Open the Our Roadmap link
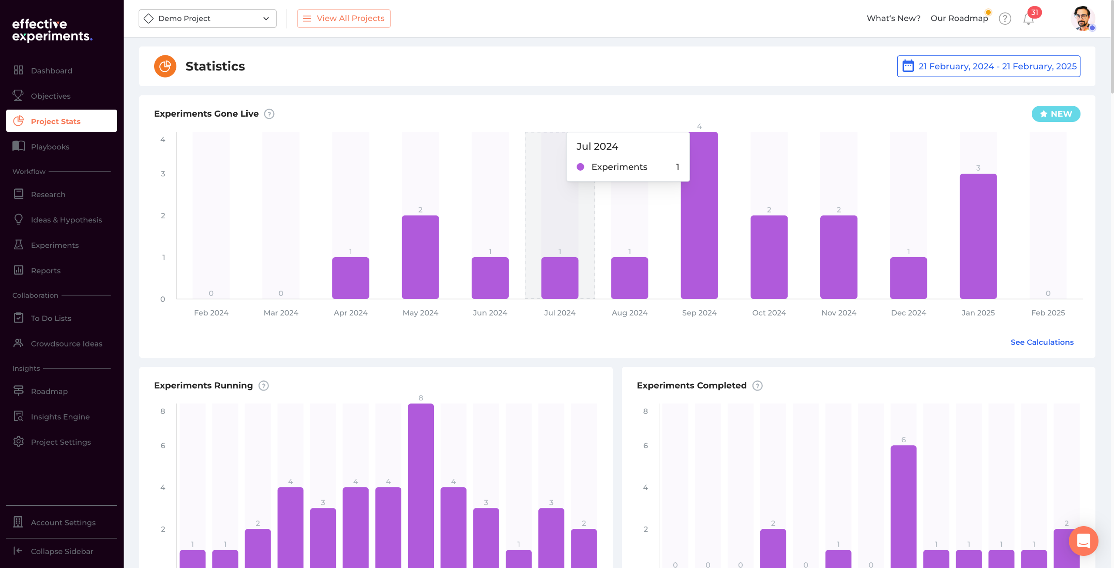Viewport: 1114px width, 568px height. [x=959, y=18]
